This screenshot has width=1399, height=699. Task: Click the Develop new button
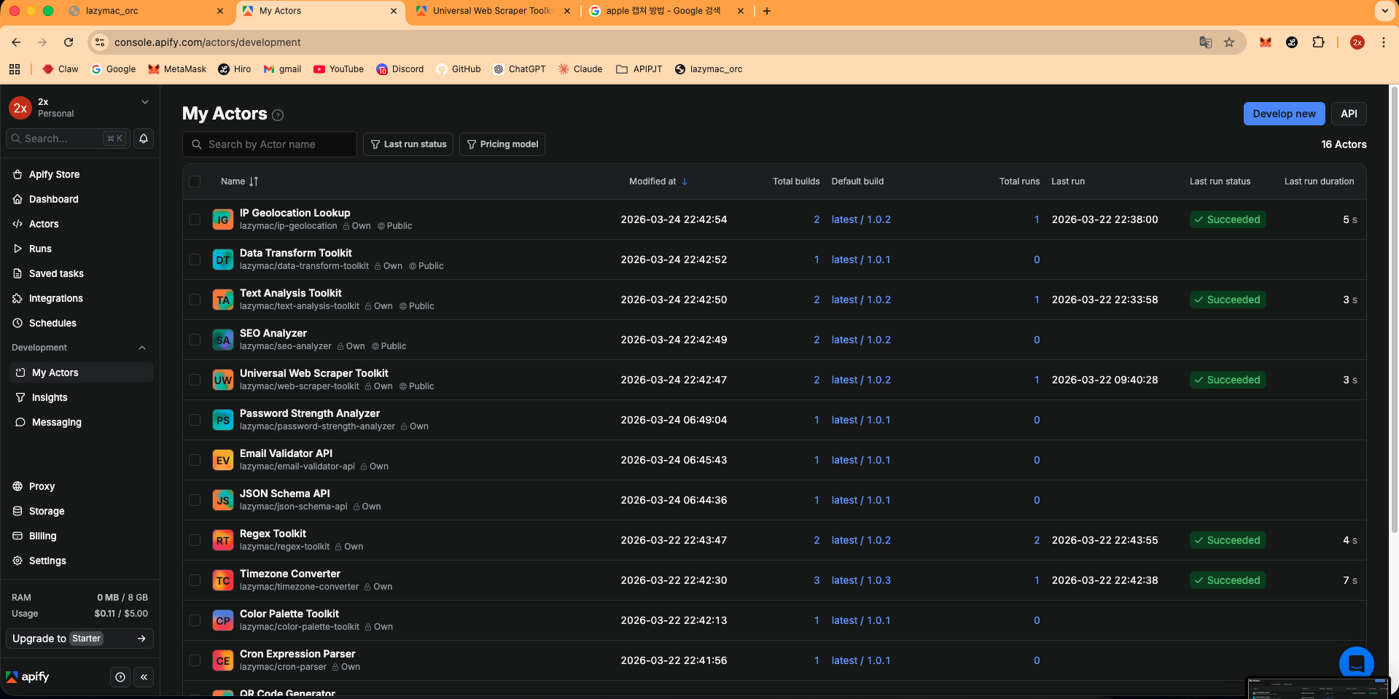pyautogui.click(x=1283, y=113)
